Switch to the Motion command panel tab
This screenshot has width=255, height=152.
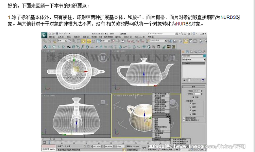196,52
